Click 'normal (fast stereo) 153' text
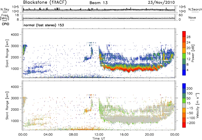Screen dimensions: 202x140 click(44, 25)
